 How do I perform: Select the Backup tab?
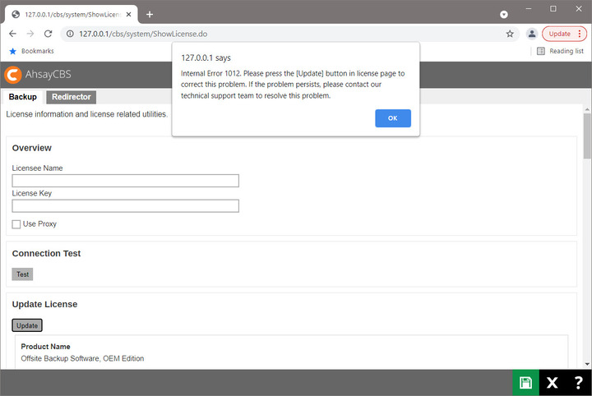[x=22, y=97]
